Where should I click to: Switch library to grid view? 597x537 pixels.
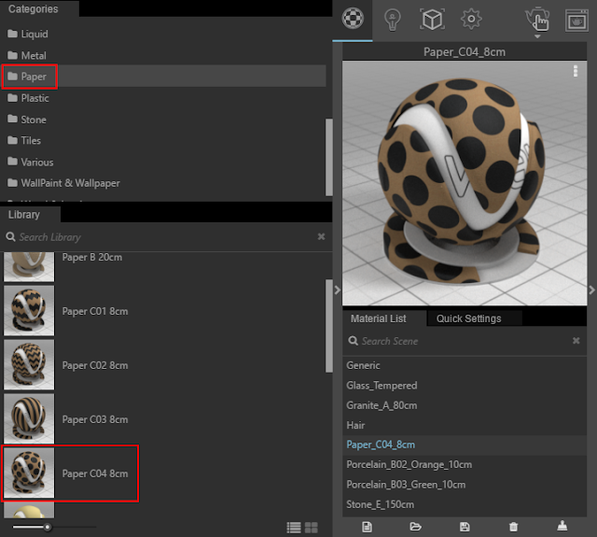coord(311,528)
